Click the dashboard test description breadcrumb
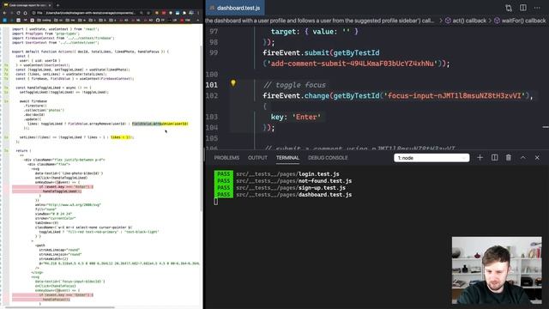The image size is (549, 309). (x=319, y=21)
